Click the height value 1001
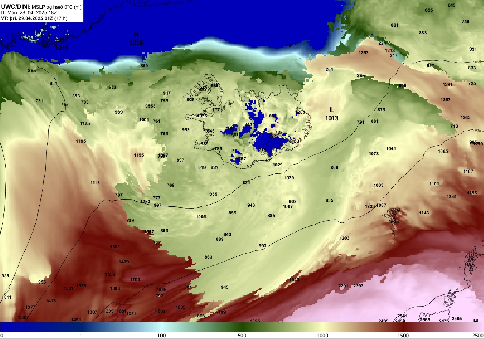 coord(144,120)
